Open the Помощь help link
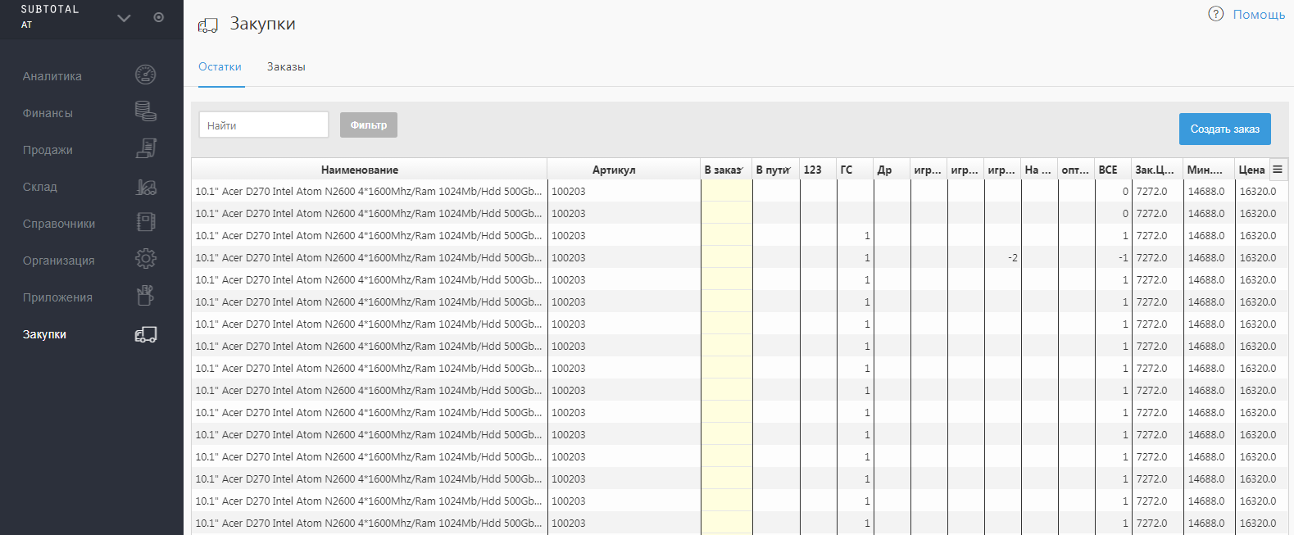Screen dimensions: 1294x535 click(x=1259, y=15)
